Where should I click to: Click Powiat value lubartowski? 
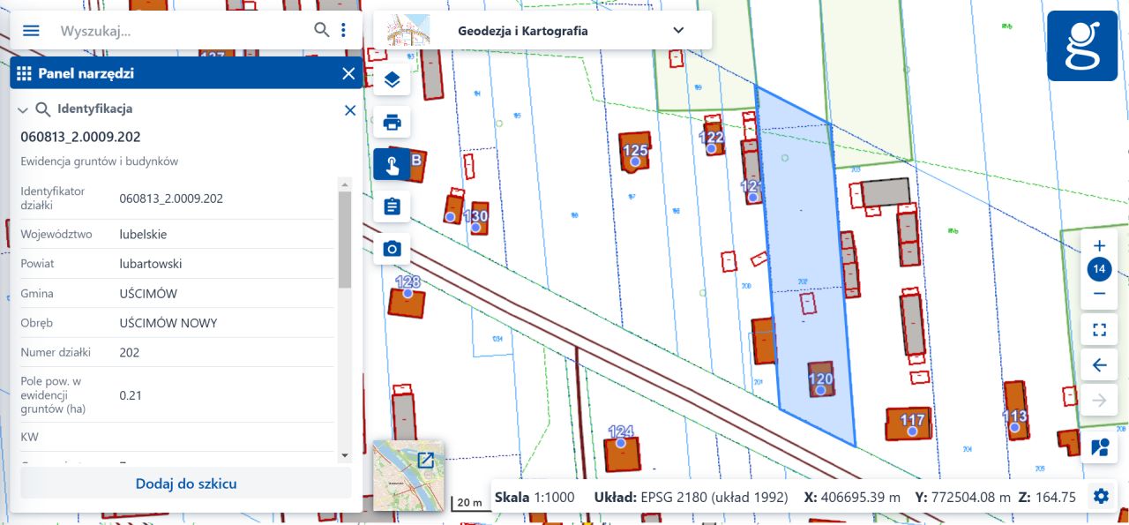(x=151, y=264)
